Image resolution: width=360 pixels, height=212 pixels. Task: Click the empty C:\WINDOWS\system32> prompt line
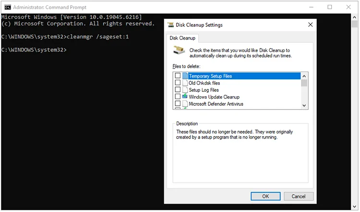point(34,50)
